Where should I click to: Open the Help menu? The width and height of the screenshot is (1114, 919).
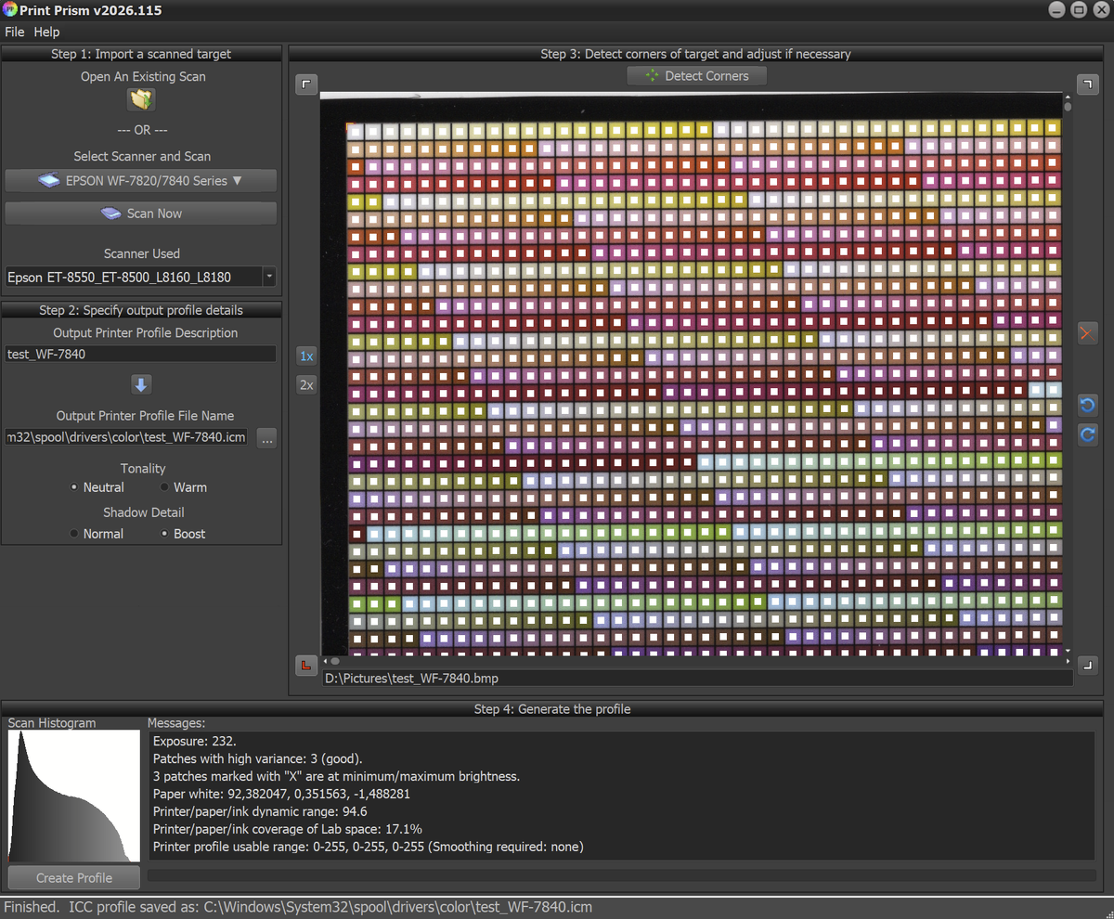coord(46,32)
